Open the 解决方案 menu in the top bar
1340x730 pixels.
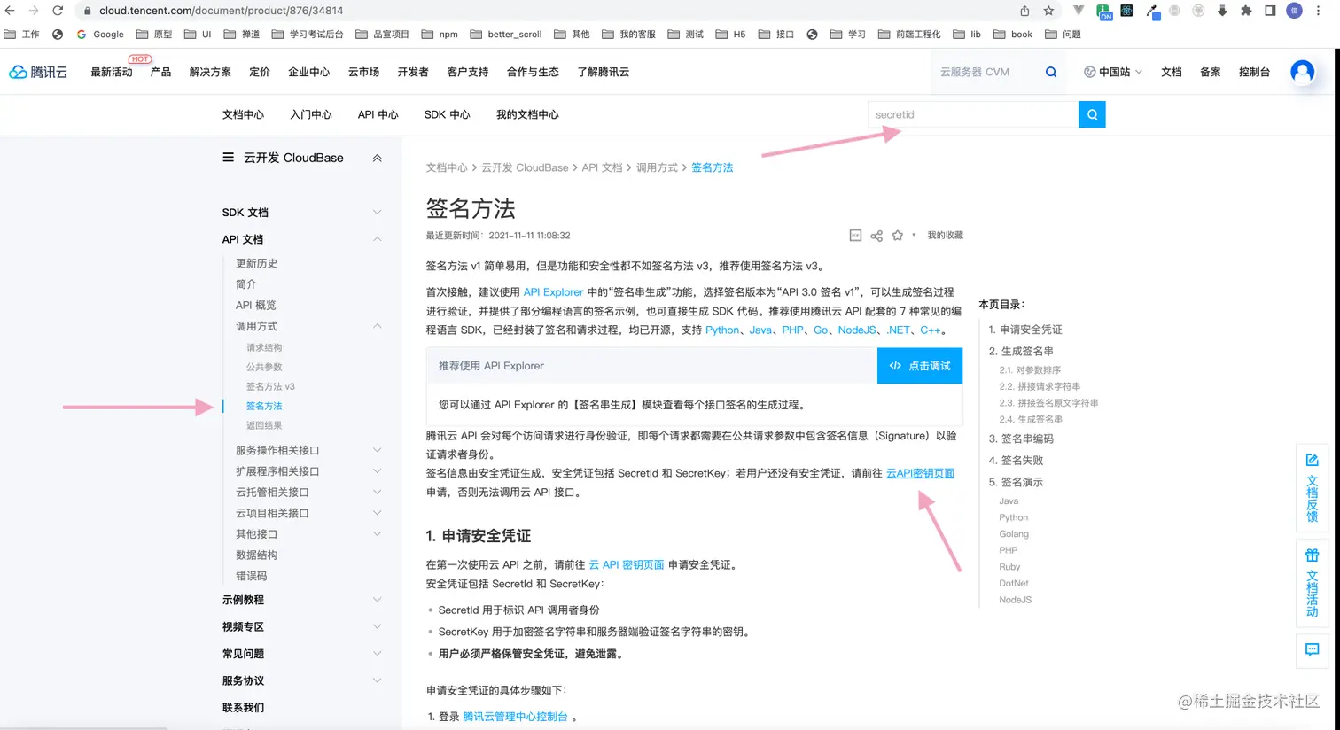click(210, 72)
